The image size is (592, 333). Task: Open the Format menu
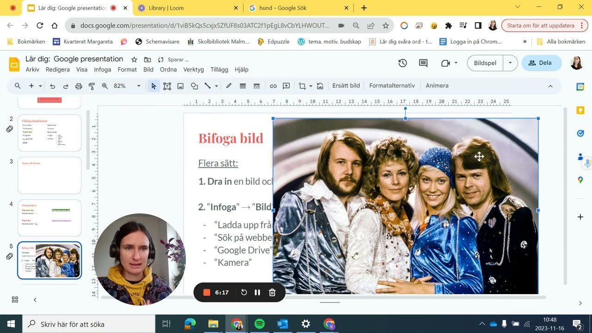127,69
